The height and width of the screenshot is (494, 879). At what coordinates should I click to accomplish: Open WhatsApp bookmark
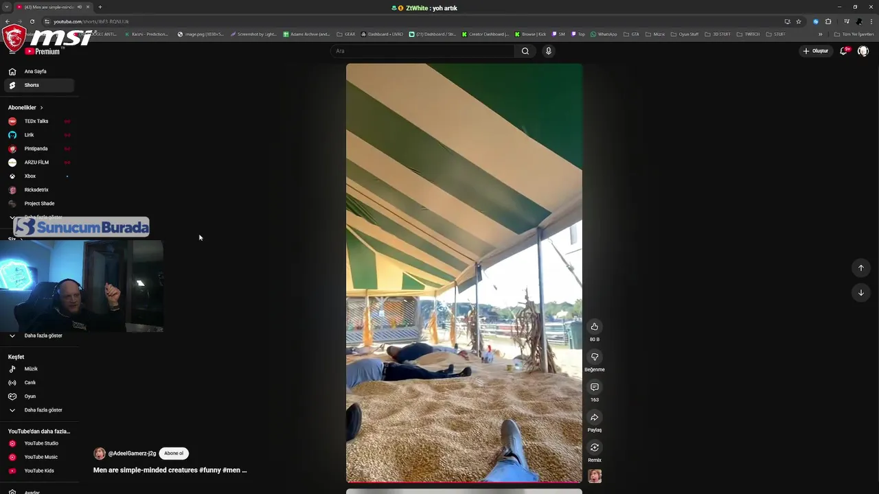pyautogui.click(x=604, y=34)
